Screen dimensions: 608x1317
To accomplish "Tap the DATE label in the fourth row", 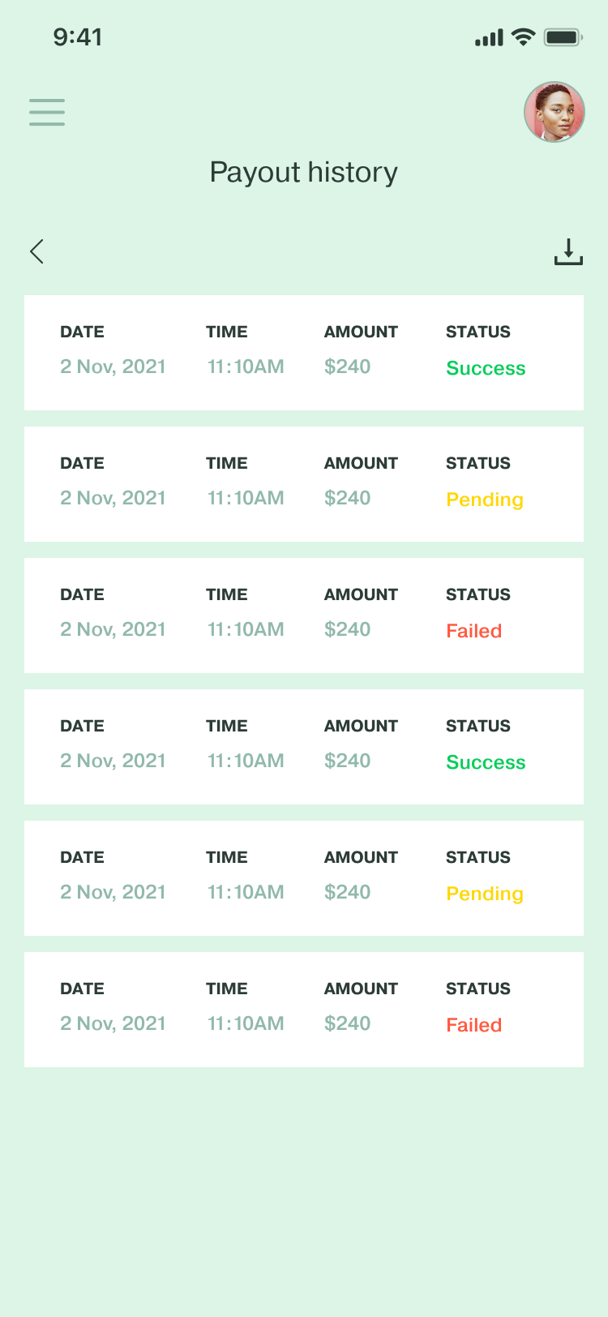I will (82, 726).
